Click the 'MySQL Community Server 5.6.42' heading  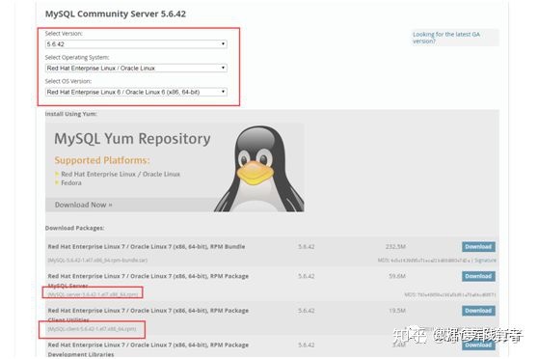tap(116, 14)
